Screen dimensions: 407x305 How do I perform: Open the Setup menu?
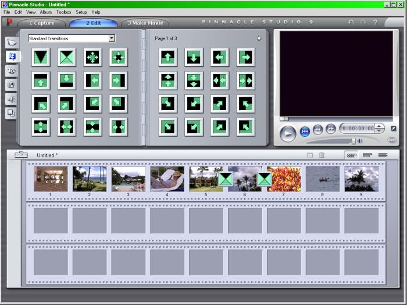81,12
